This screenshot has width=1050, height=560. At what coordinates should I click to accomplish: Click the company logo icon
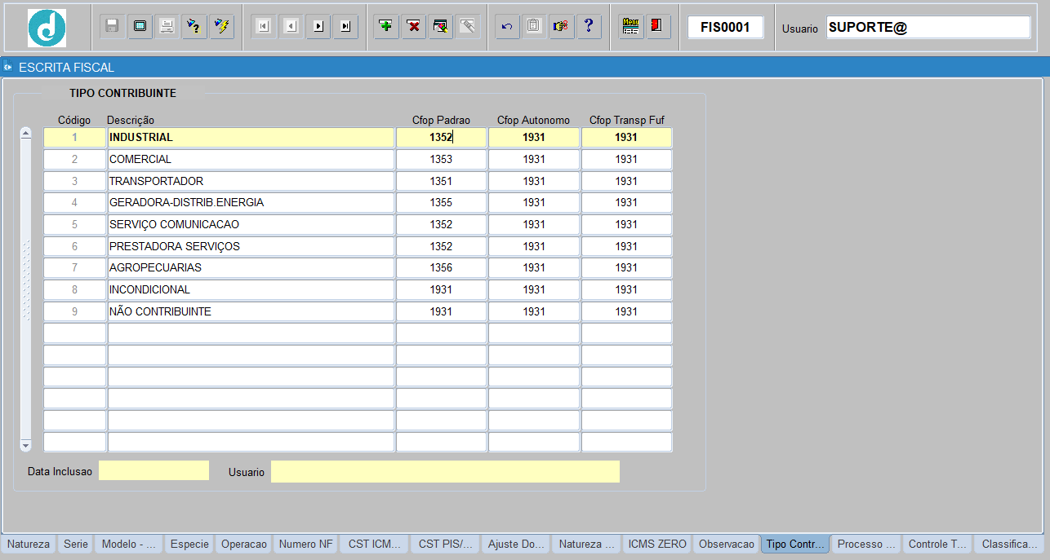pyautogui.click(x=47, y=28)
